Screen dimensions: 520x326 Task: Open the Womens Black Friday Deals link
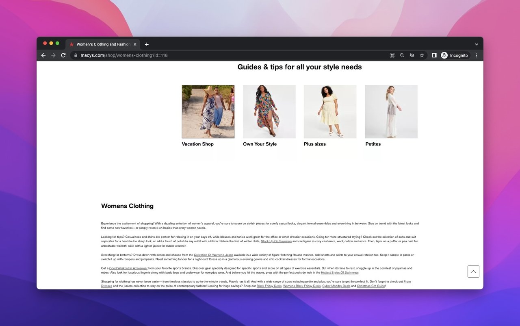click(x=302, y=286)
